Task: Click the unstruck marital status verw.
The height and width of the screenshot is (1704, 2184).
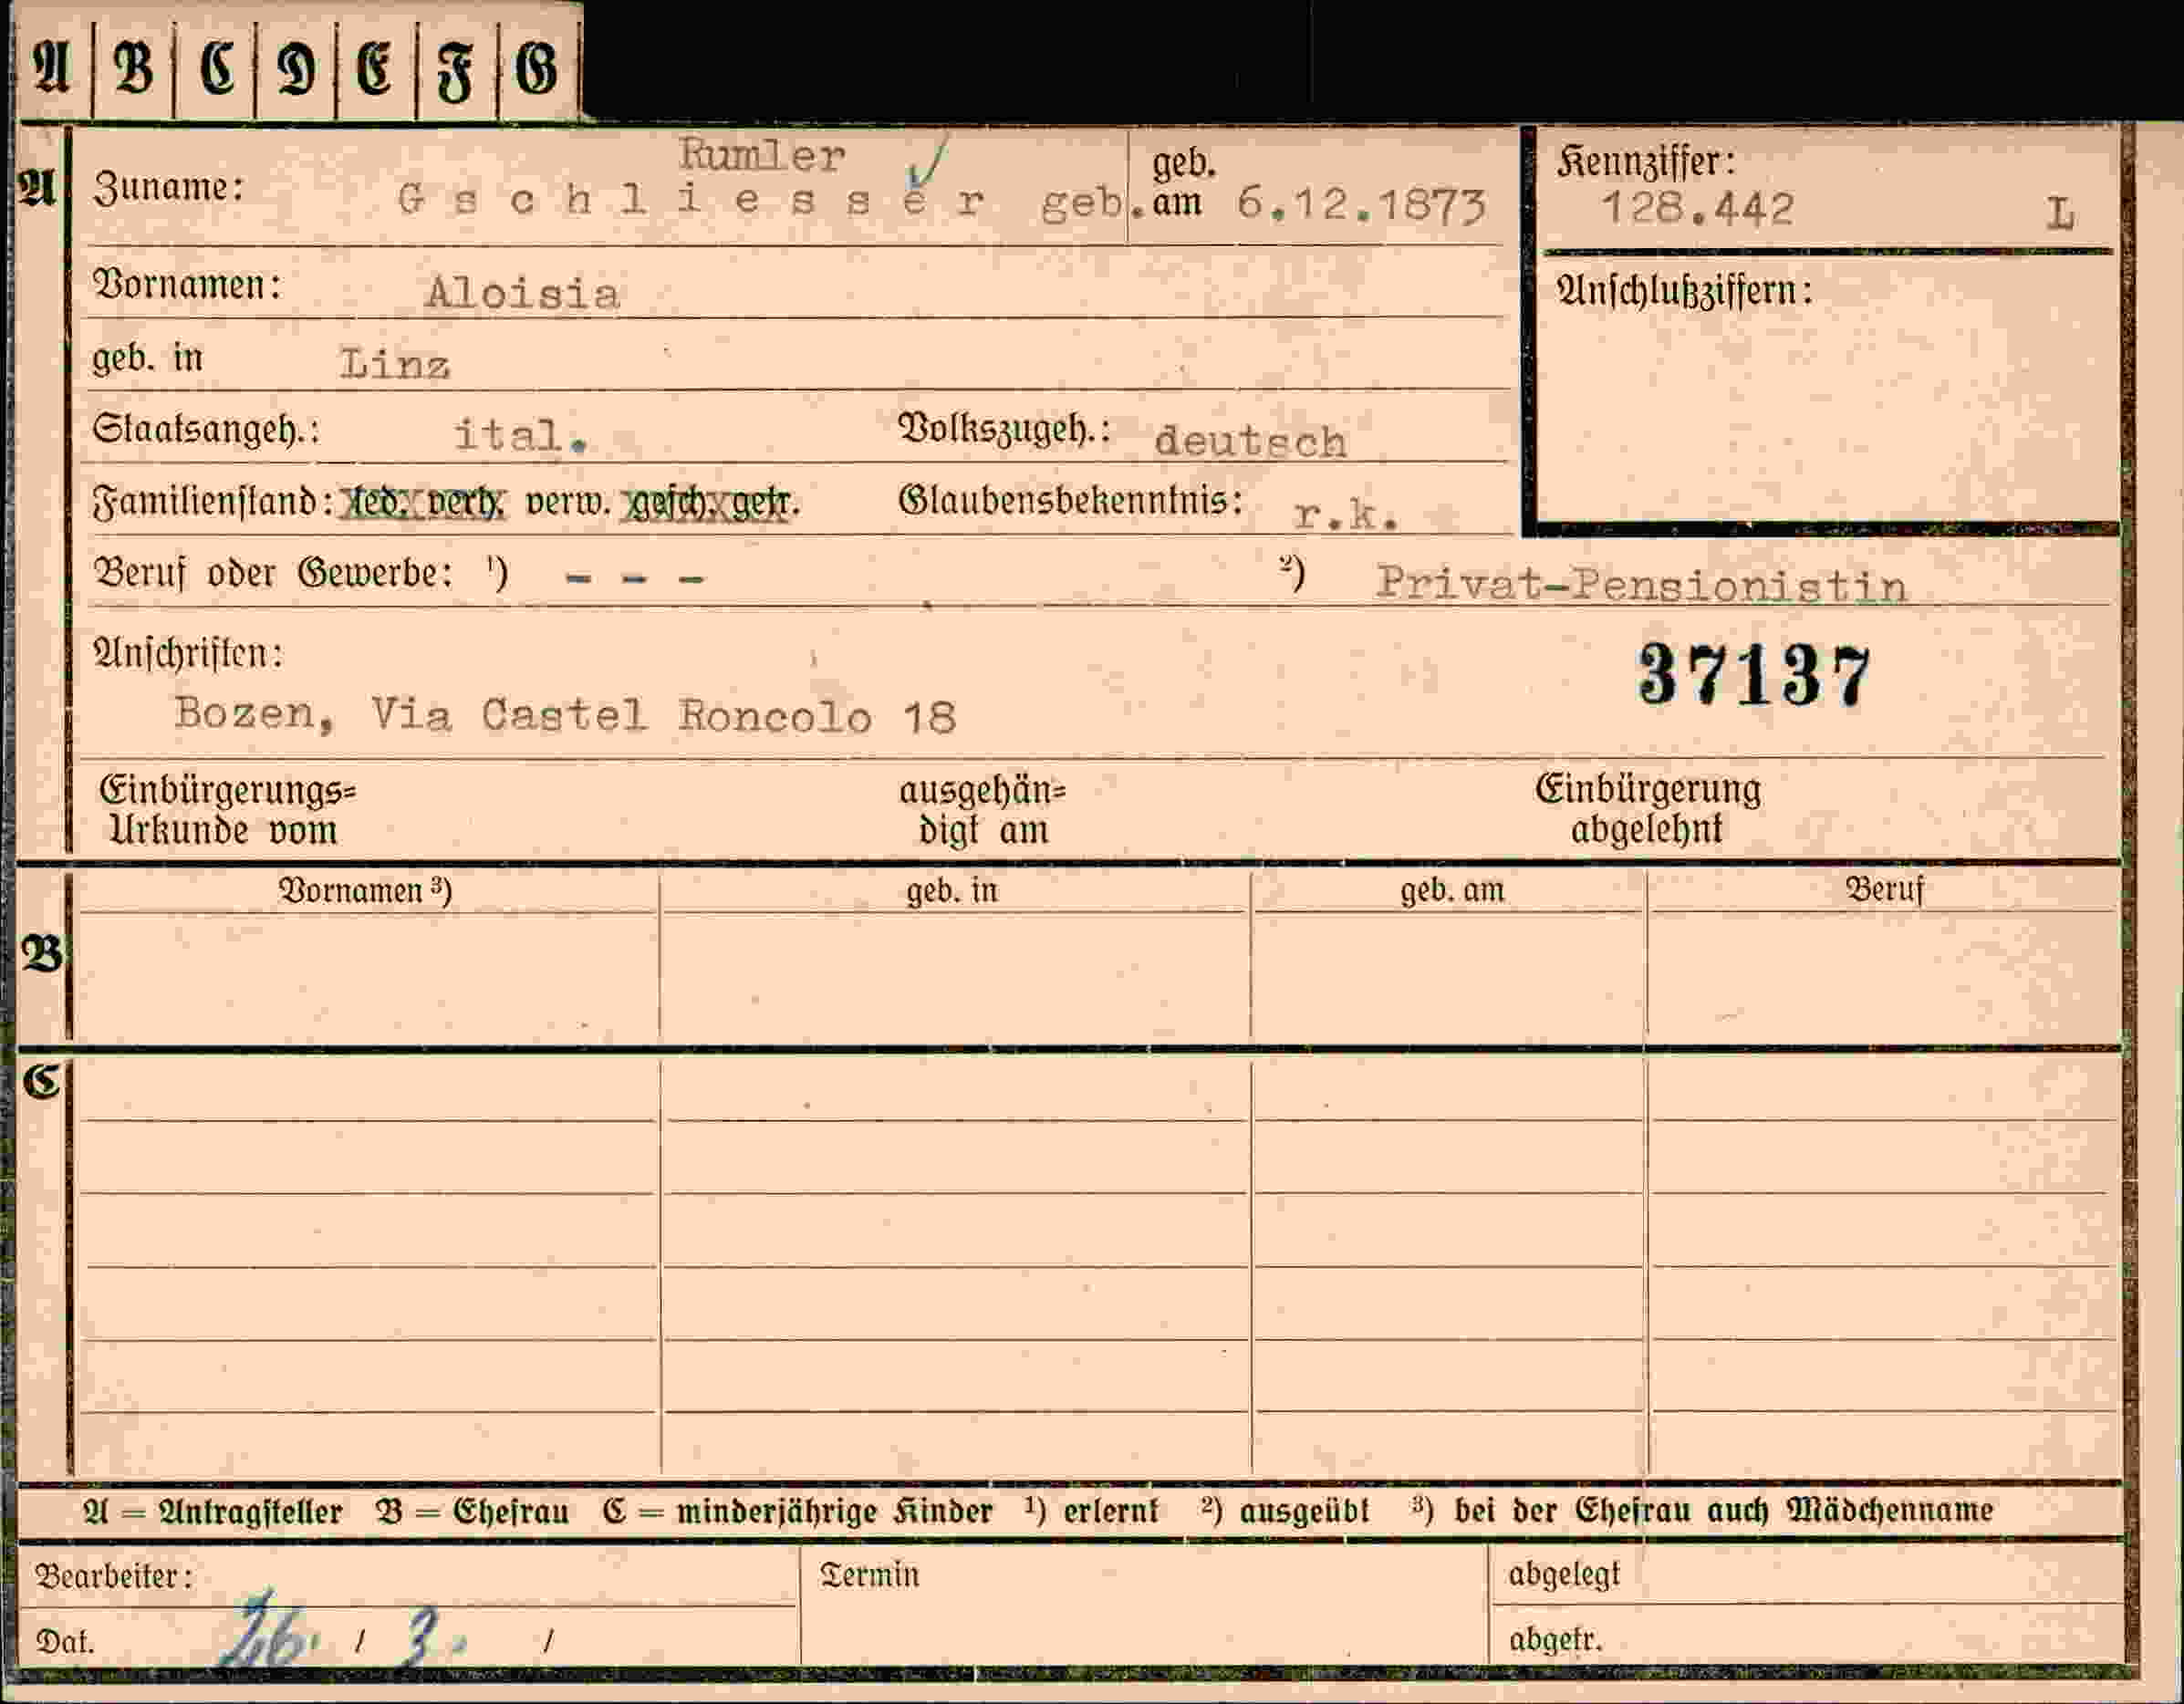Action: click(x=567, y=502)
